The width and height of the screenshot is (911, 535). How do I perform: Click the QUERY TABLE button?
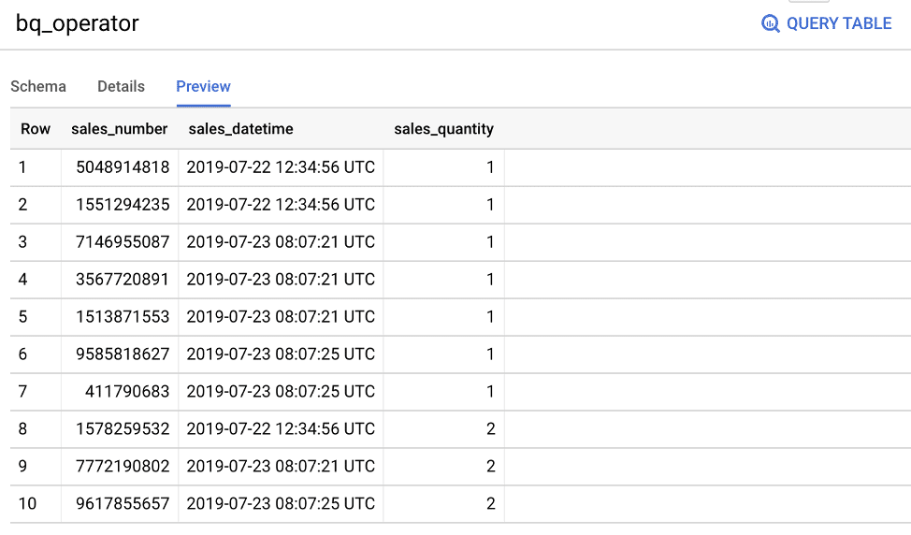[826, 23]
